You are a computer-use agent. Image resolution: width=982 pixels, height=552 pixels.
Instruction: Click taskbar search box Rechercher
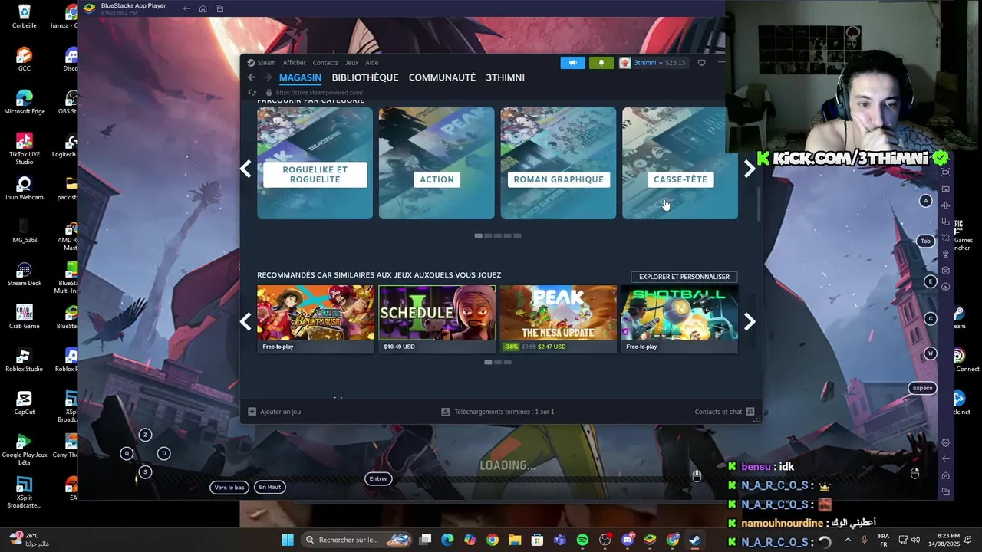pyautogui.click(x=357, y=540)
